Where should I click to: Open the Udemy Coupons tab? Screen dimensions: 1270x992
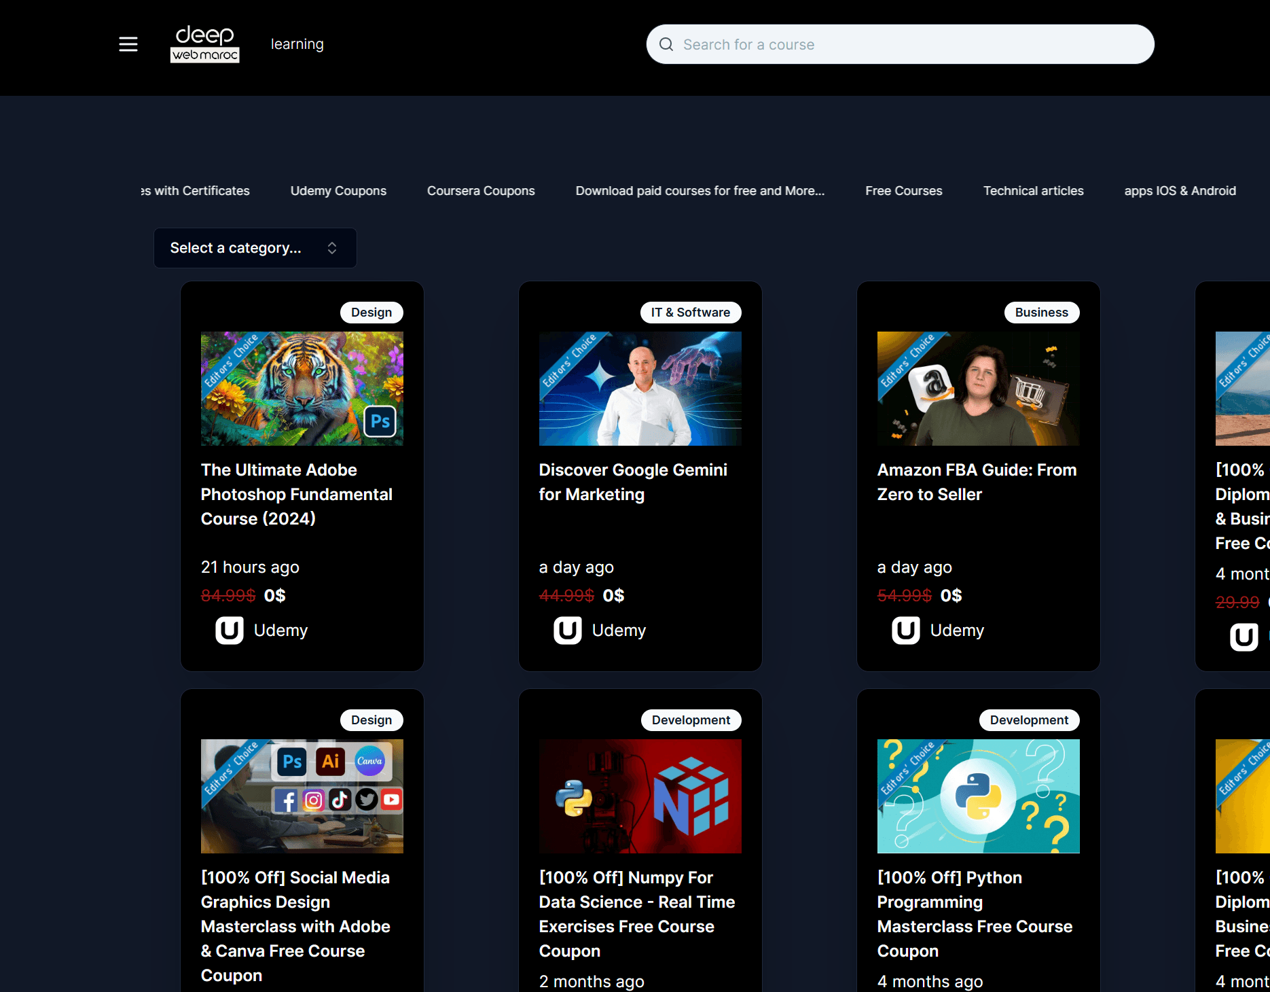tap(338, 191)
